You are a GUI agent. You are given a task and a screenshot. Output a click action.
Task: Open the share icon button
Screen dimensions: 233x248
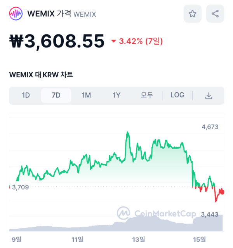[x=215, y=14]
